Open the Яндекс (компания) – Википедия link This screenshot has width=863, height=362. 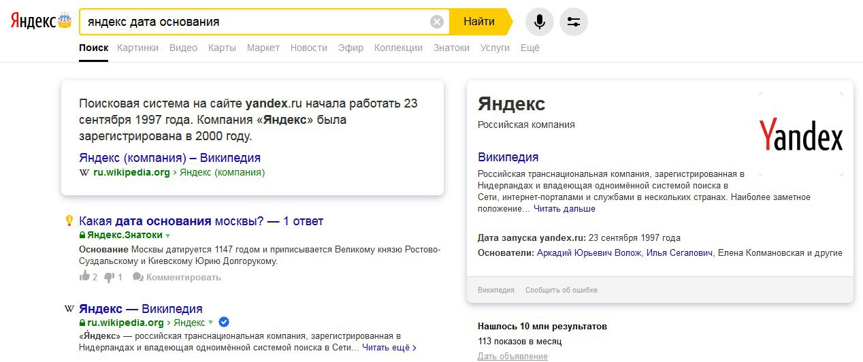click(x=169, y=158)
